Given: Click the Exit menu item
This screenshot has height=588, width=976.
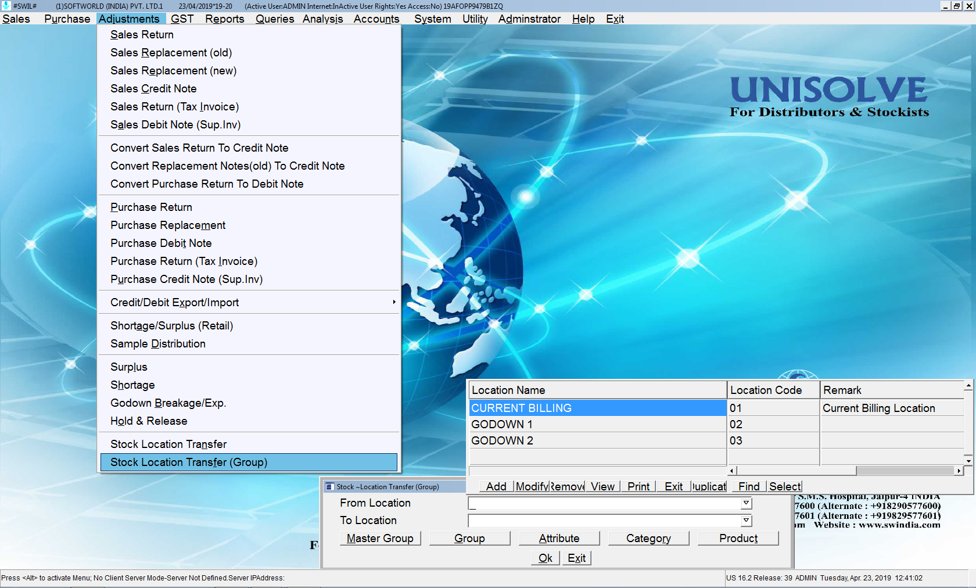Looking at the screenshot, I should click(615, 19).
